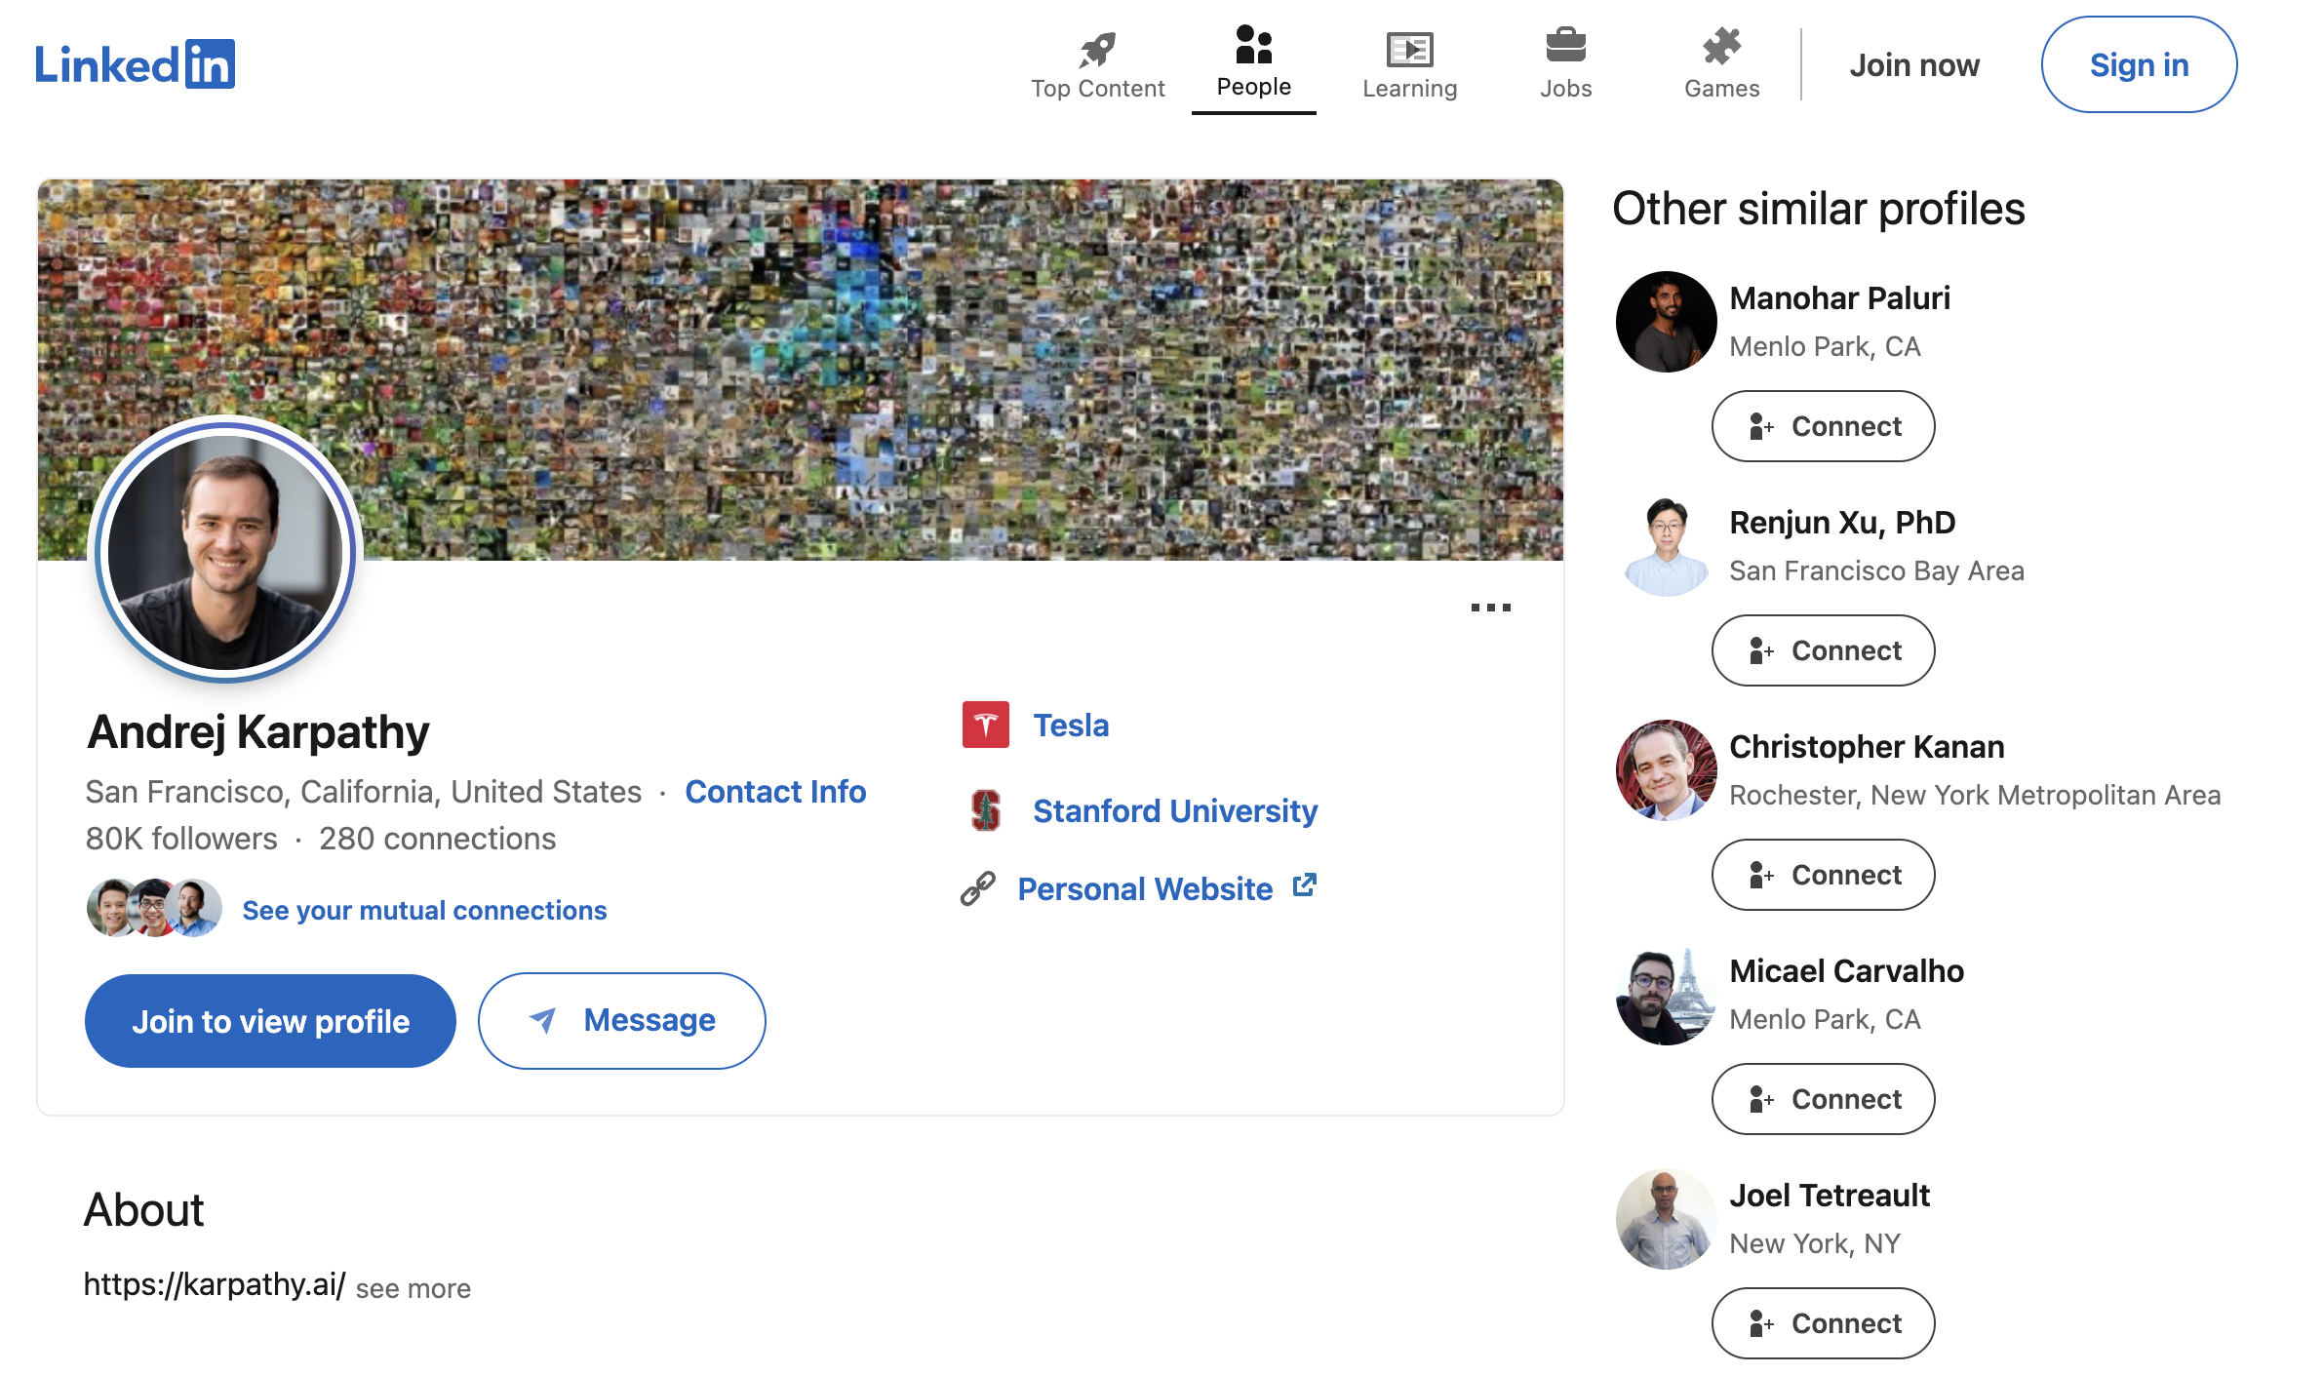The image size is (2323, 1375).
Task: Click the chain link icon next to Personal Website
Action: click(977, 888)
